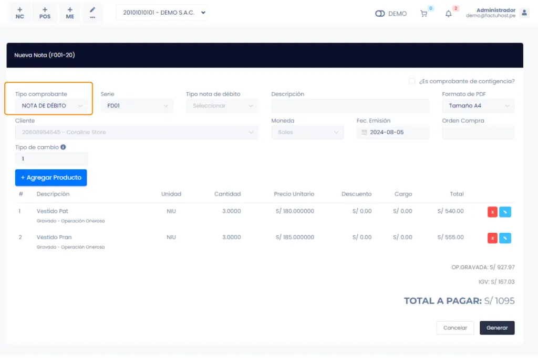Click the Descripción input field
This screenshot has height=358, width=538.
[x=350, y=106]
